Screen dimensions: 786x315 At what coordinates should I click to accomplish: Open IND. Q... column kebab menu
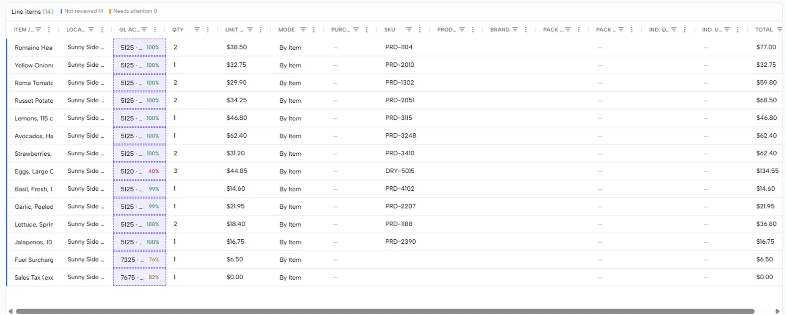685,29
